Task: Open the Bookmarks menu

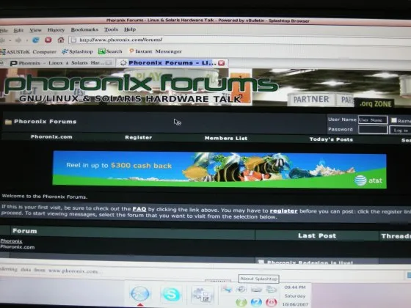Action: [x=84, y=29]
